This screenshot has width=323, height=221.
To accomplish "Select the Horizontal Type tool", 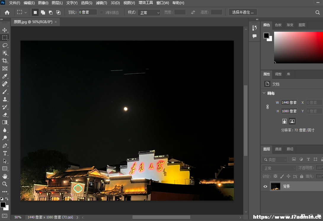I will [5, 153].
